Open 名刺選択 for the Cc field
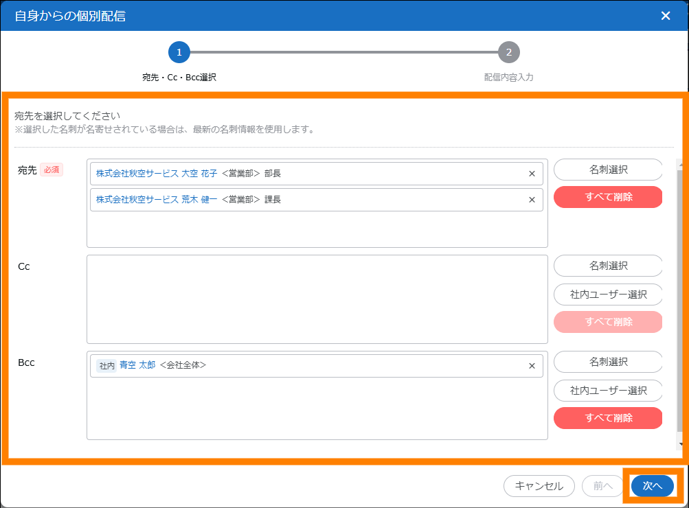The width and height of the screenshot is (689, 508). click(x=608, y=266)
